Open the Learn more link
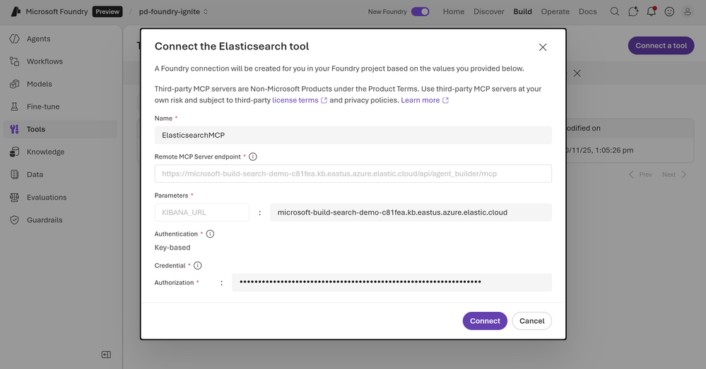Viewport: 706px width, 369px height. click(420, 100)
